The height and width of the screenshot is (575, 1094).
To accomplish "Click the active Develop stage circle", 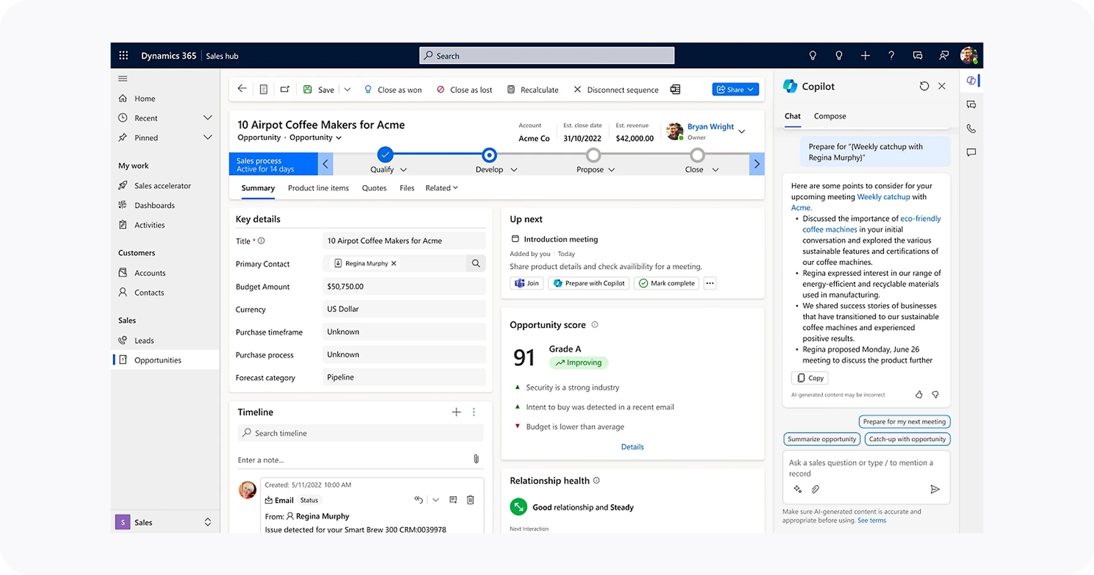I will pos(489,154).
